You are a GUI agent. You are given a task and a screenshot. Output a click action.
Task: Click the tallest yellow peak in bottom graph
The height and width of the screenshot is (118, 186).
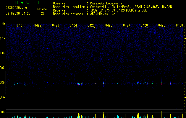(x=103, y=114)
